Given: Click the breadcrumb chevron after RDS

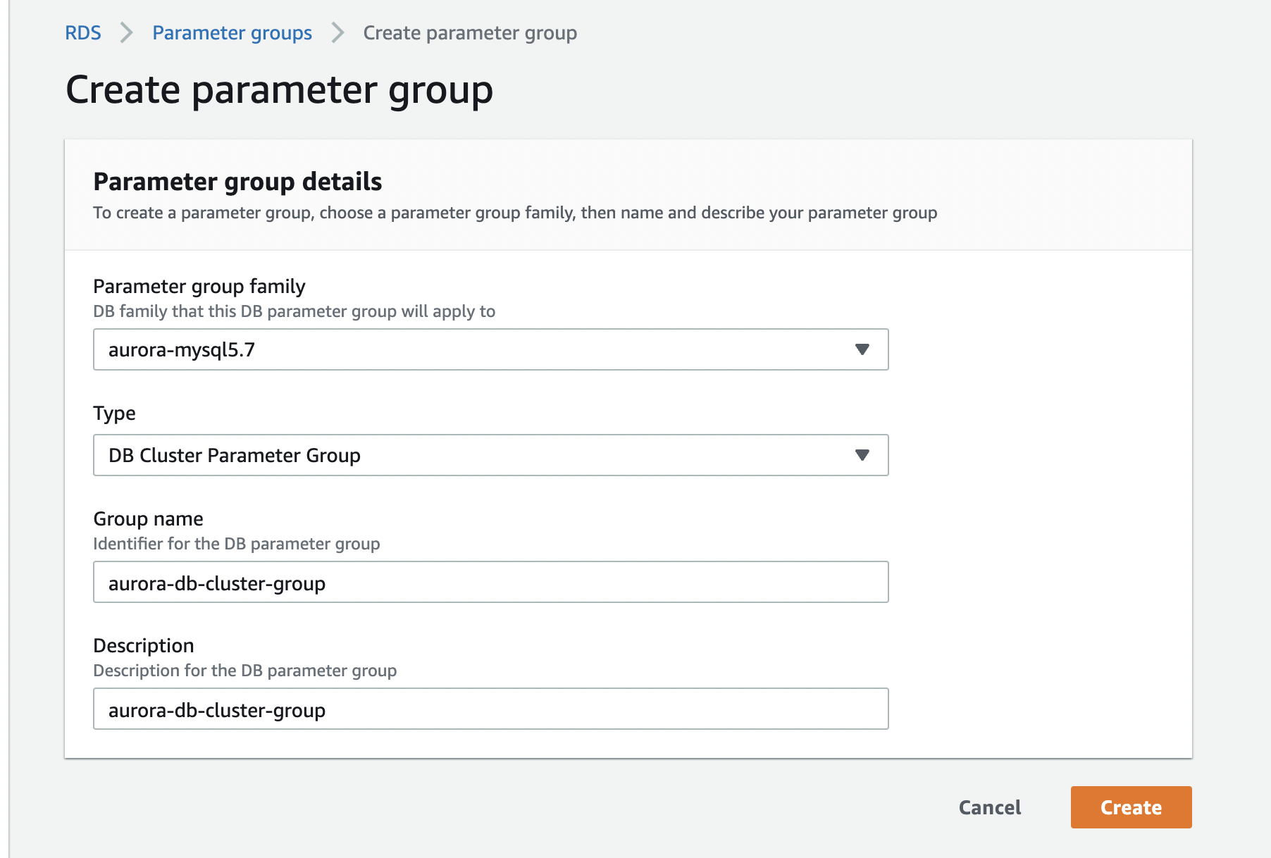Looking at the screenshot, I should tap(127, 32).
